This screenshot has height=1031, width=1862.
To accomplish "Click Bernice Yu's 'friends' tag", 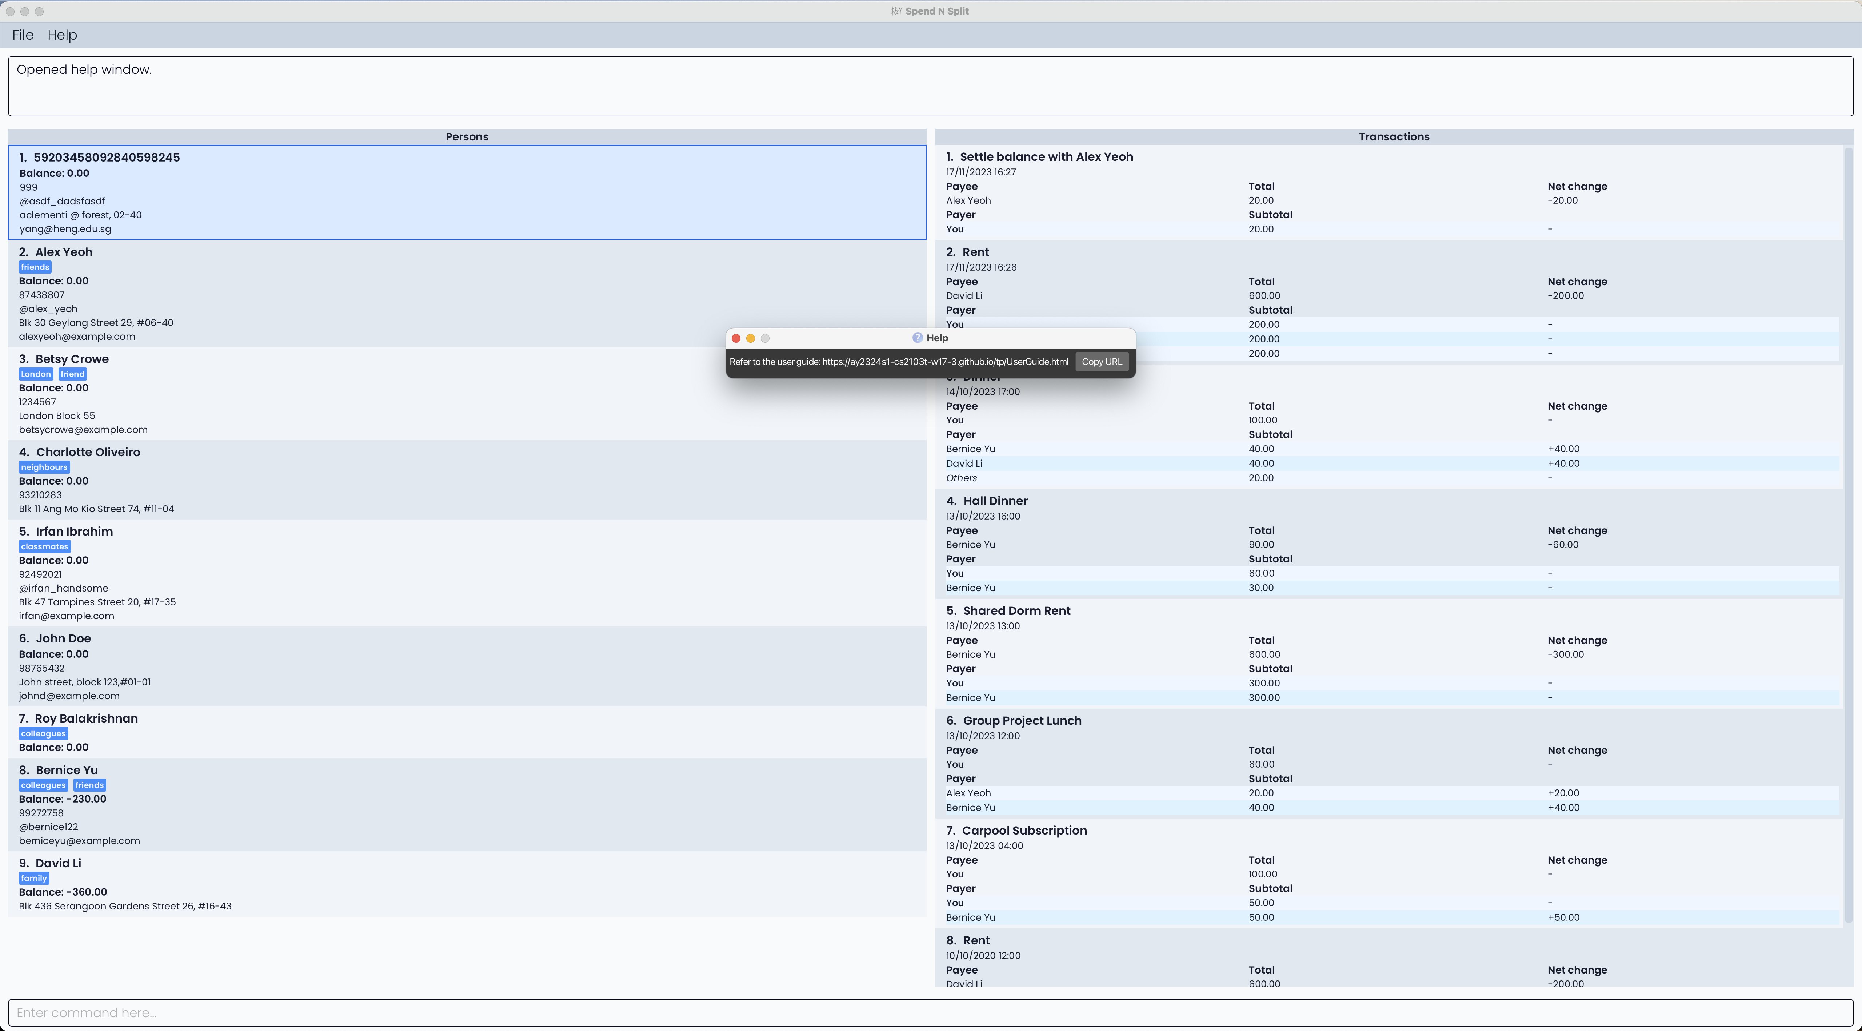I will pos(89,785).
